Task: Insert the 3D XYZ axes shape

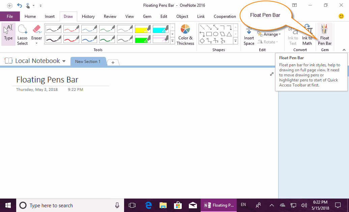Action: coord(223,41)
